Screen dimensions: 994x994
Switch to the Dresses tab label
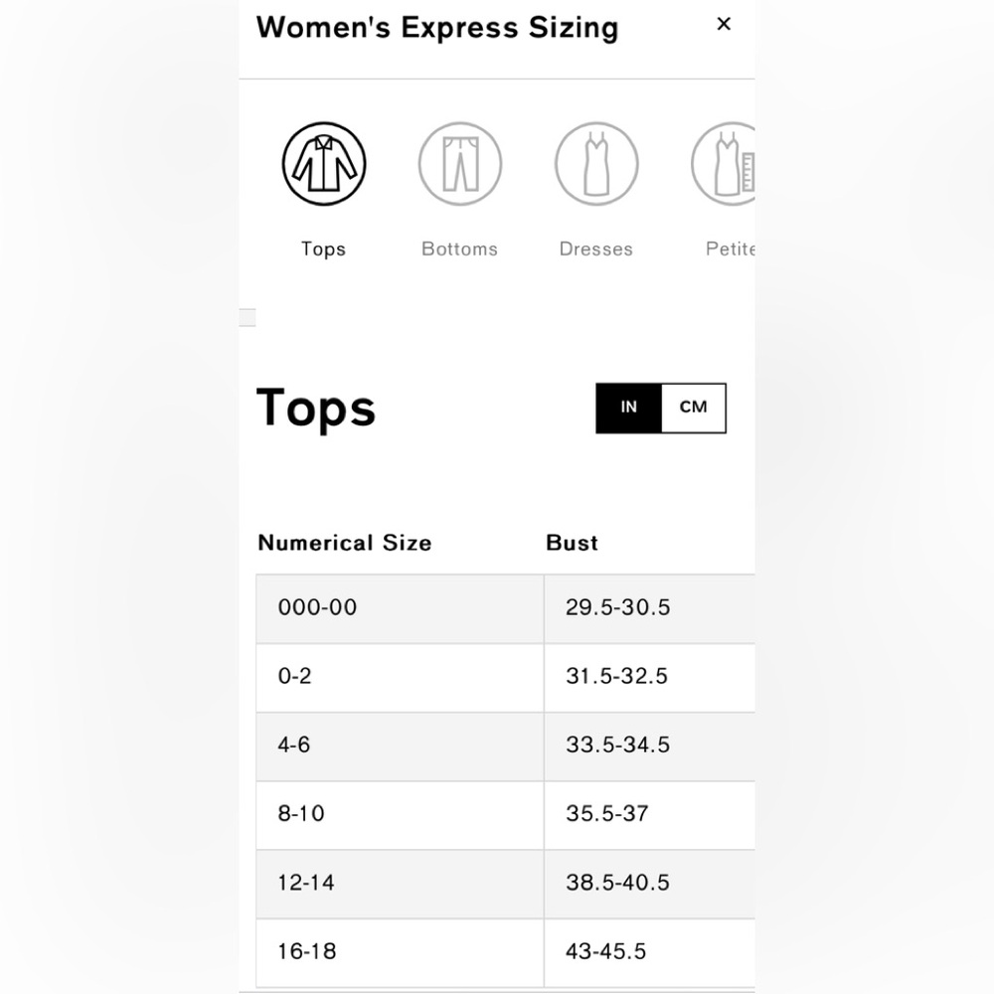595,249
